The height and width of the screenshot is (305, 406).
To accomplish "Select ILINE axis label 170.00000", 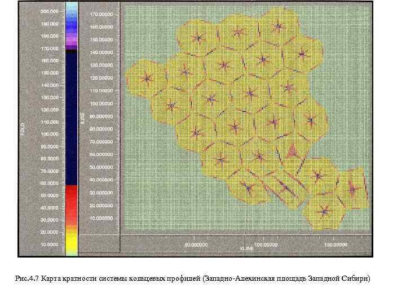I will 101,14.
